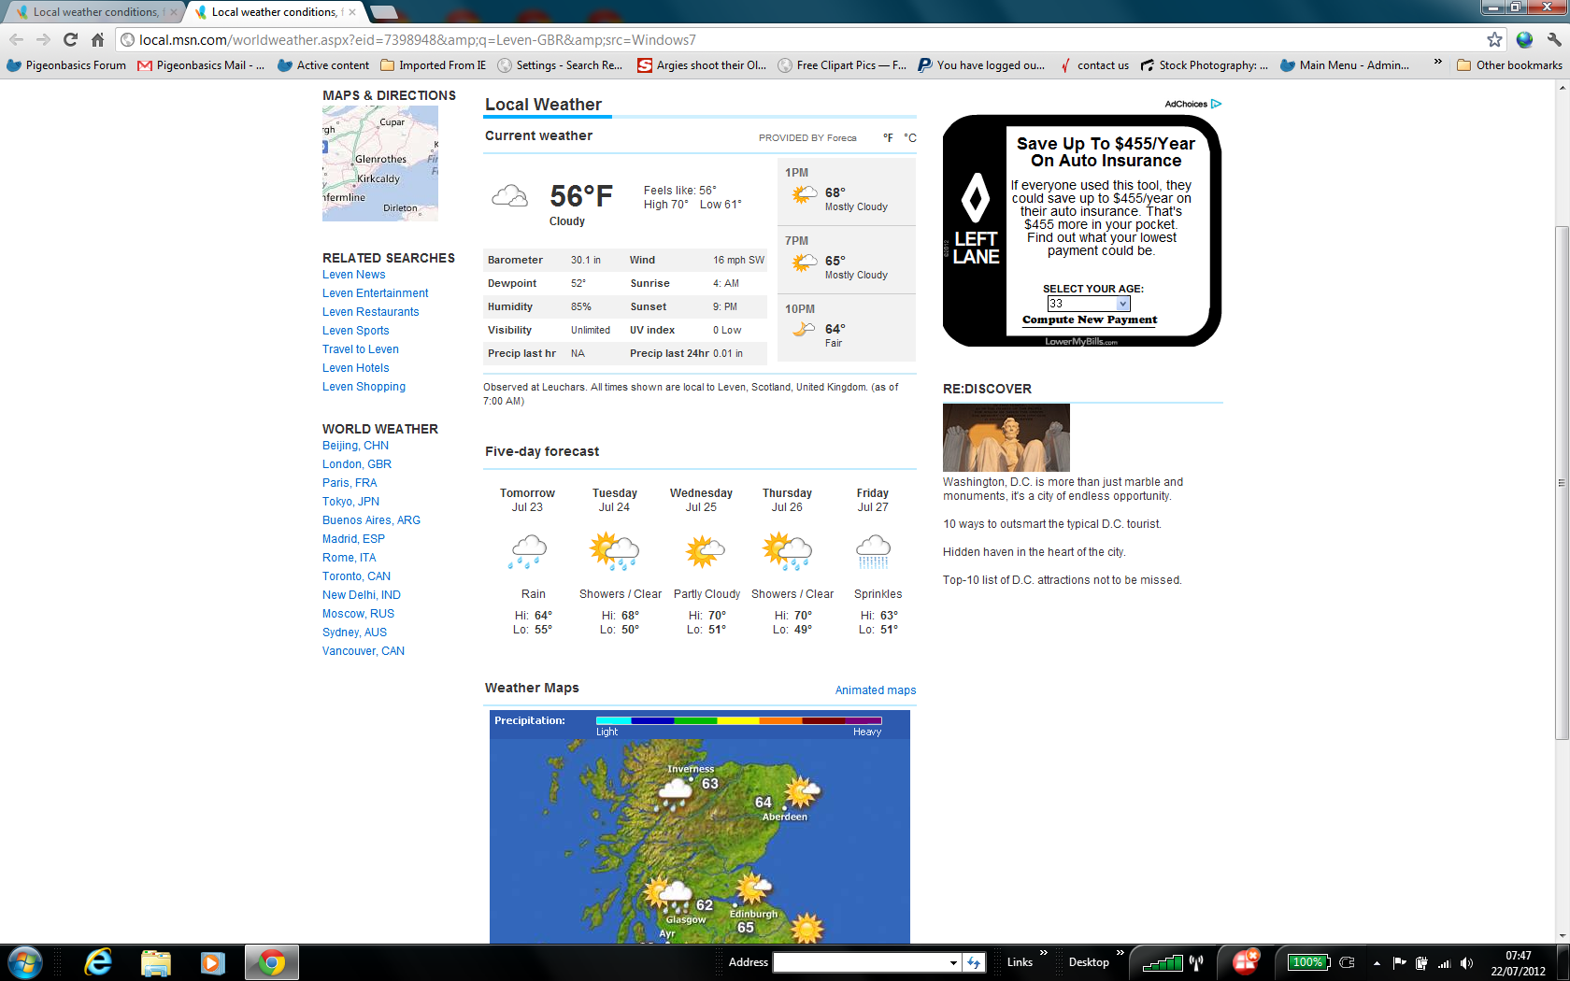Expand the hidden bookmarks overflow chevron
The width and height of the screenshot is (1570, 981).
(x=1437, y=64)
